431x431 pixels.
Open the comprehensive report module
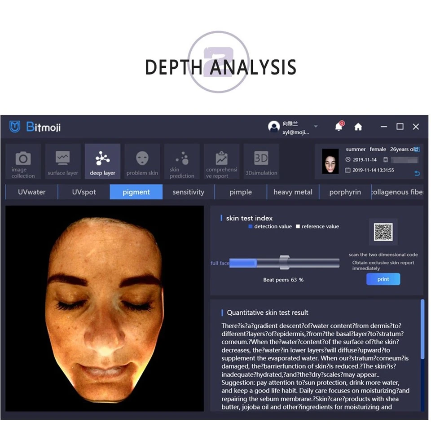(x=221, y=161)
